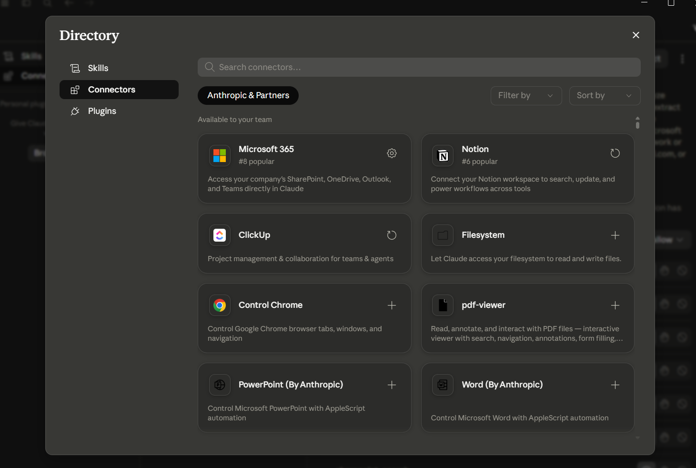This screenshot has height=468, width=696.
Task: Click the Directory heading
Action: (89, 36)
